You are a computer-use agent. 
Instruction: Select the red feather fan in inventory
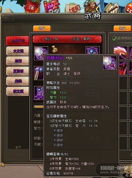point(120,53)
